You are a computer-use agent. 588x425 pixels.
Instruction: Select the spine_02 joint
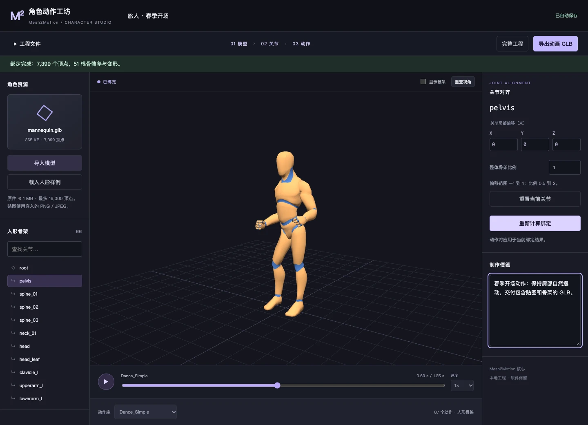coord(45,307)
